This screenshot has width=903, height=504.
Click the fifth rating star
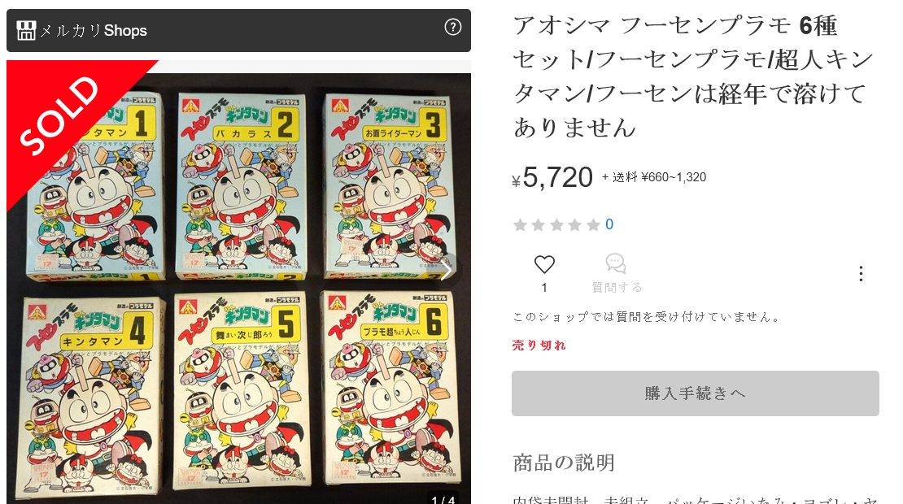pyautogui.click(x=593, y=224)
